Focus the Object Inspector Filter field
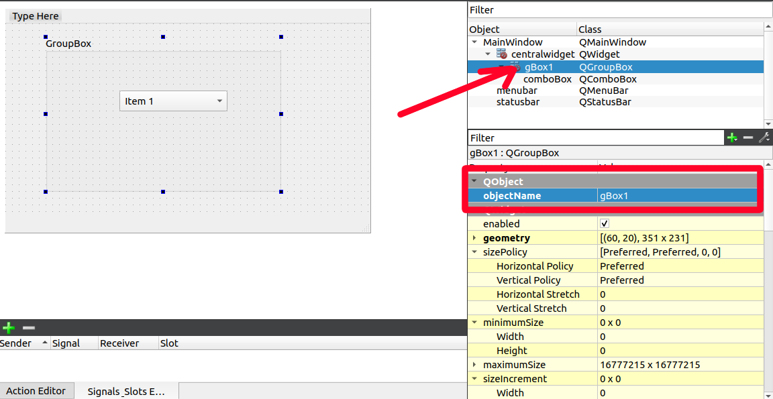This screenshot has width=773, height=399. (620, 10)
